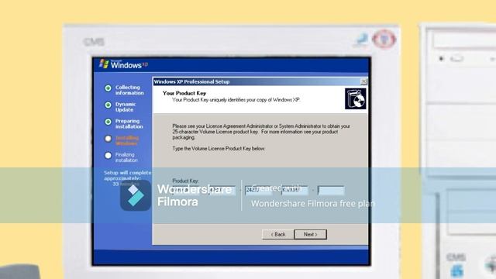Click the Windows XP flag logo
The width and height of the screenshot is (496, 279).
[x=104, y=64]
